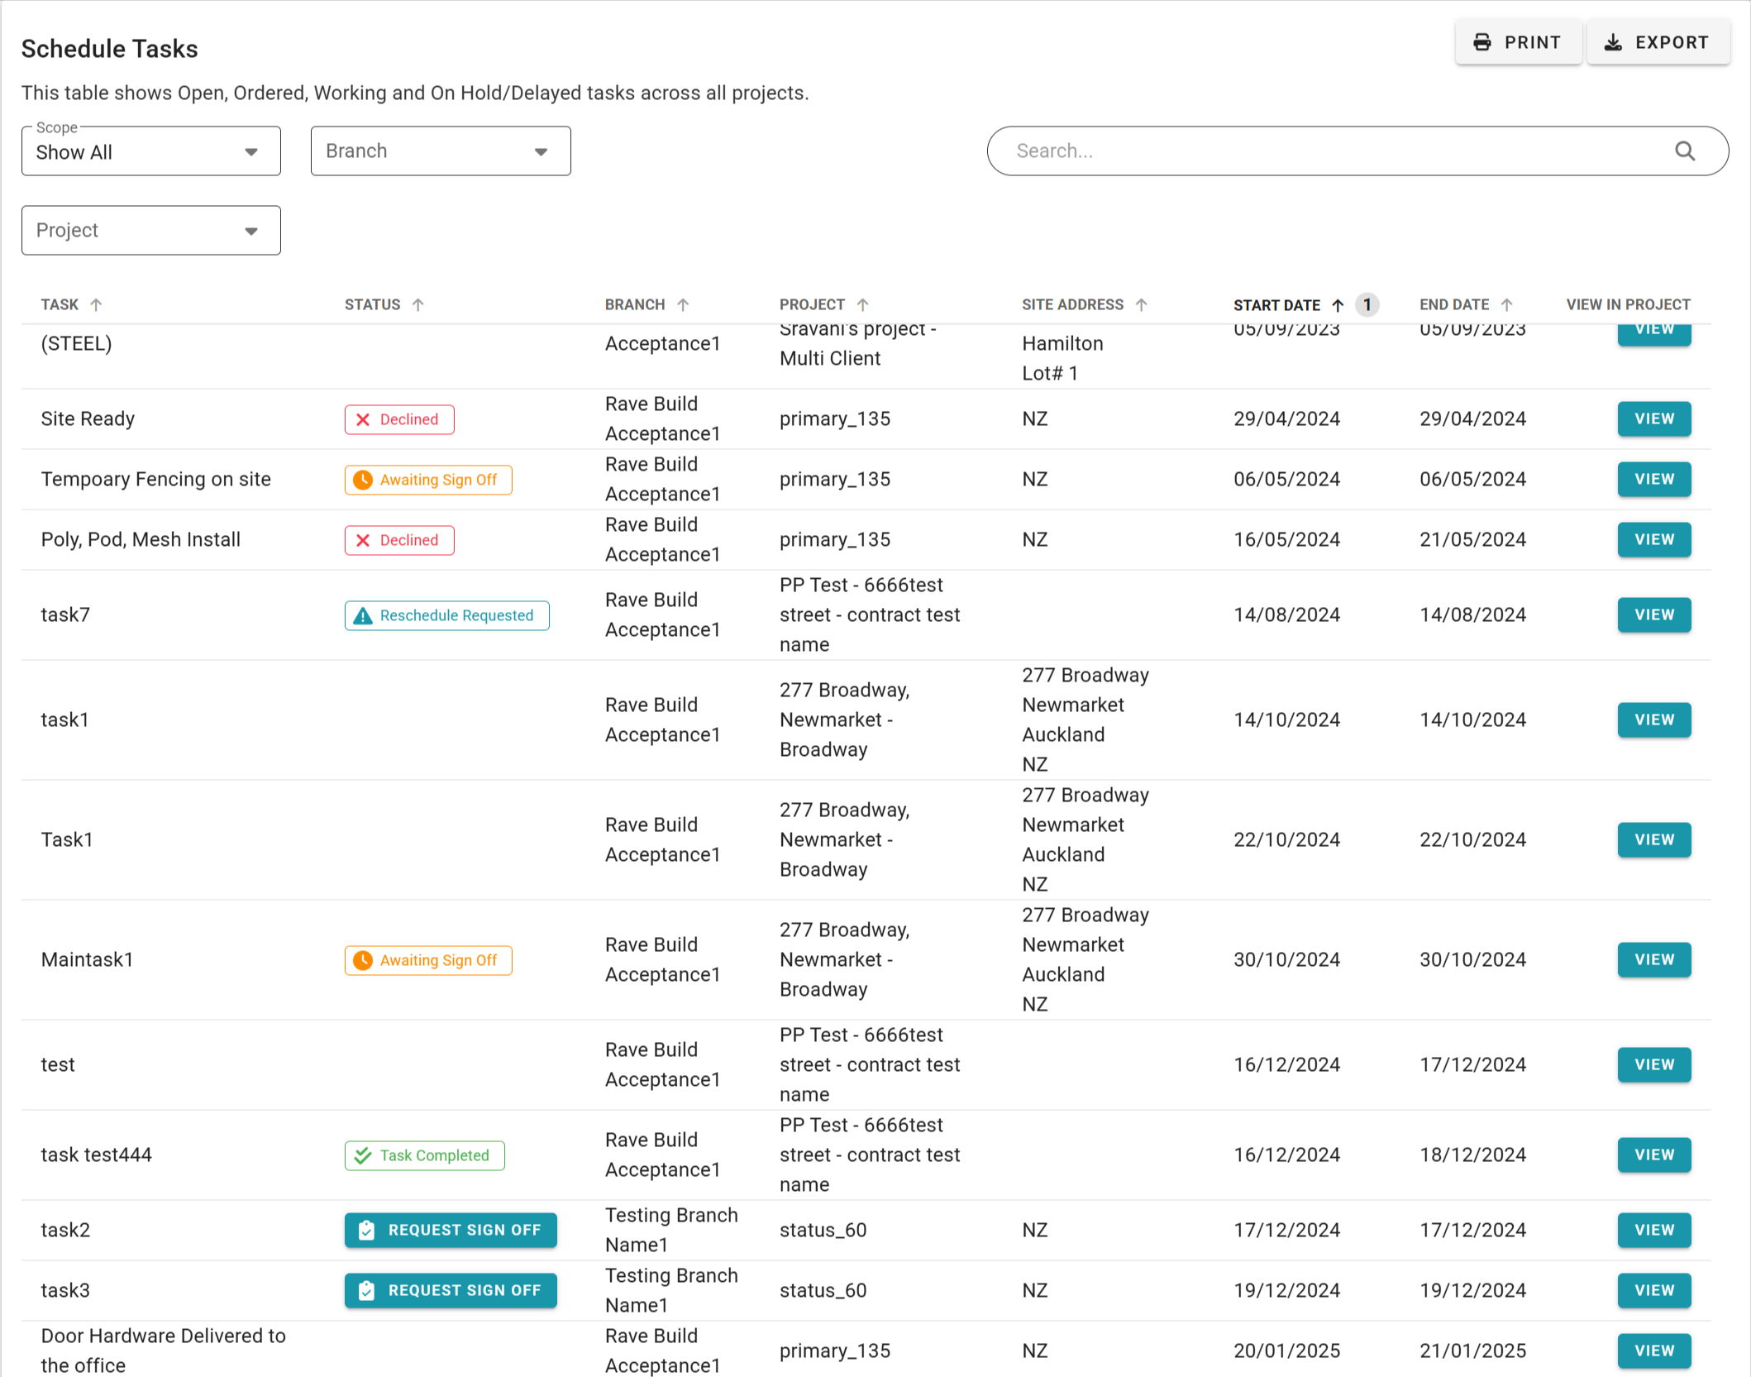
Task: Click end date 18/12/2024
Action: click(x=1472, y=1155)
